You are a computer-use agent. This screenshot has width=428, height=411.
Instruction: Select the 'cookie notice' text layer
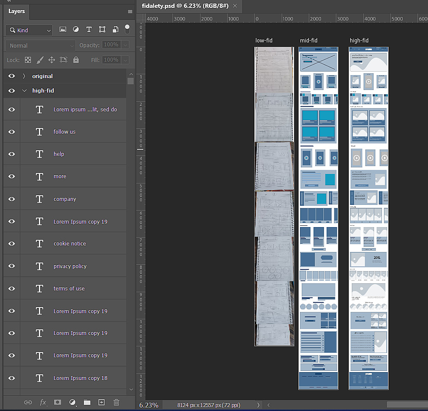click(x=70, y=244)
